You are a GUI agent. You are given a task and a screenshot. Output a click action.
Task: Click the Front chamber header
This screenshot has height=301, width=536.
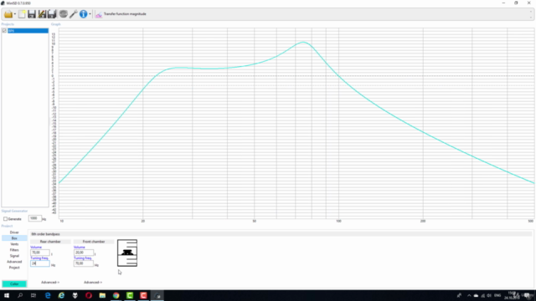point(94,242)
